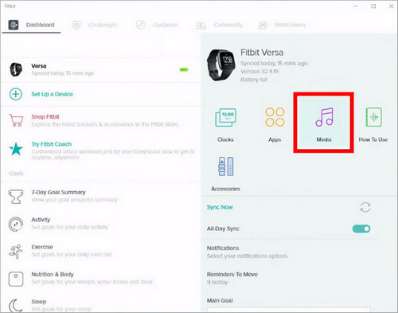Image resolution: width=398 pixels, height=313 pixels.
Task: Switch to the Dashboard tab
Action: [31, 25]
